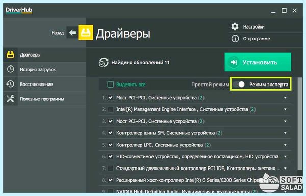Viewport: 306px width, 196px height.
Task: Click the Драйверы page heading
Action: tap(123, 34)
